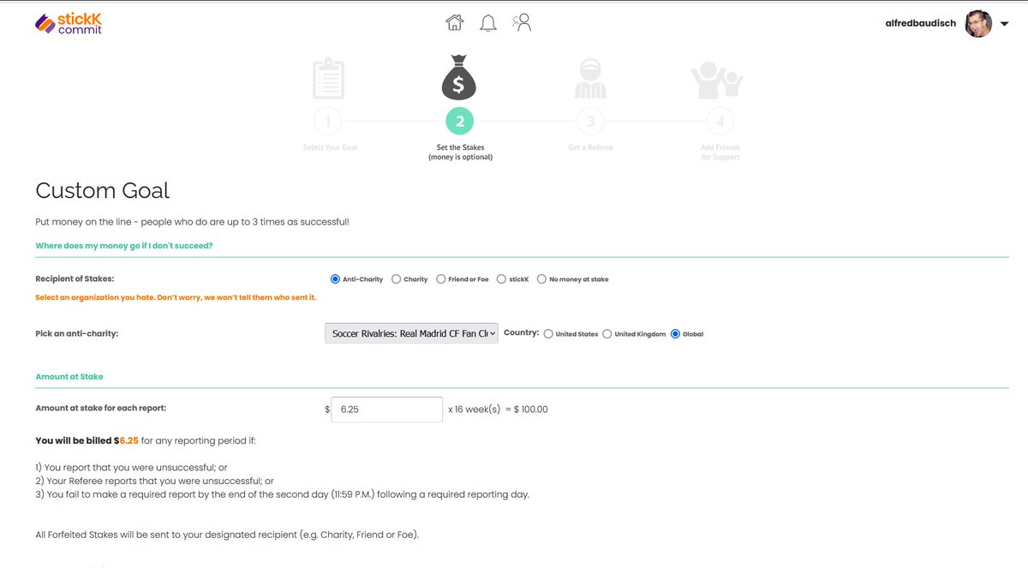
Task: Click the '= $ 100.00' total text
Action: (527, 410)
